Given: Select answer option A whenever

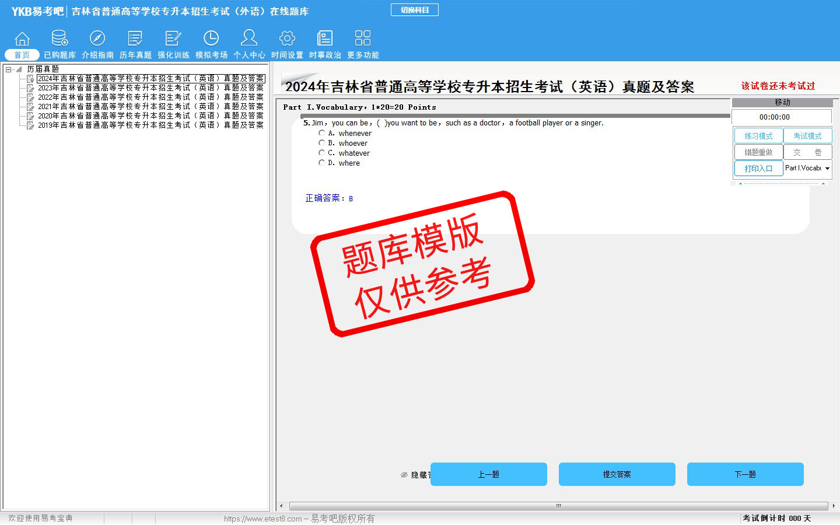Looking at the screenshot, I should click(x=321, y=133).
